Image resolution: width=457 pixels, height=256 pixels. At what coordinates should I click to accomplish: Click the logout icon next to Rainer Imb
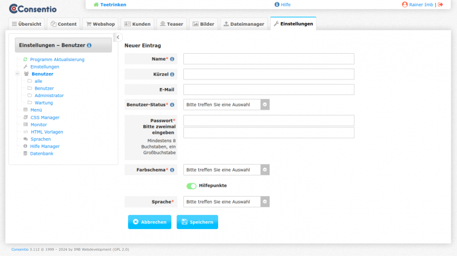tap(440, 5)
